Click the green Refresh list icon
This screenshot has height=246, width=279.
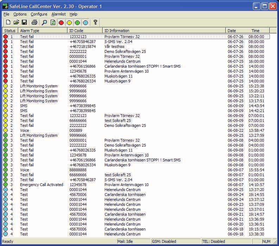53,23
